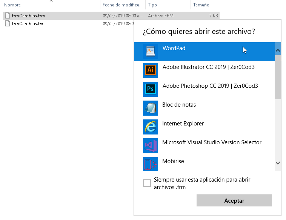Select the frmCambios.frx file name
Viewport: 286px width, 220px height.
point(28,24)
